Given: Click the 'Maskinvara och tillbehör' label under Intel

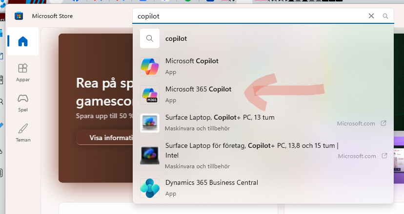Looking at the screenshot, I should [x=197, y=166].
